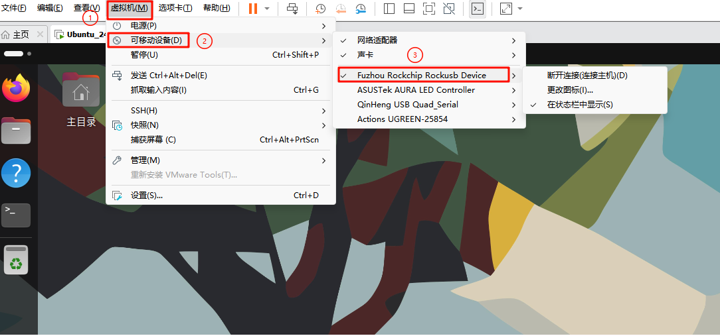Click 断开连接(连接主机)(D) option
Image resolution: width=720 pixels, height=336 pixels.
(x=586, y=76)
